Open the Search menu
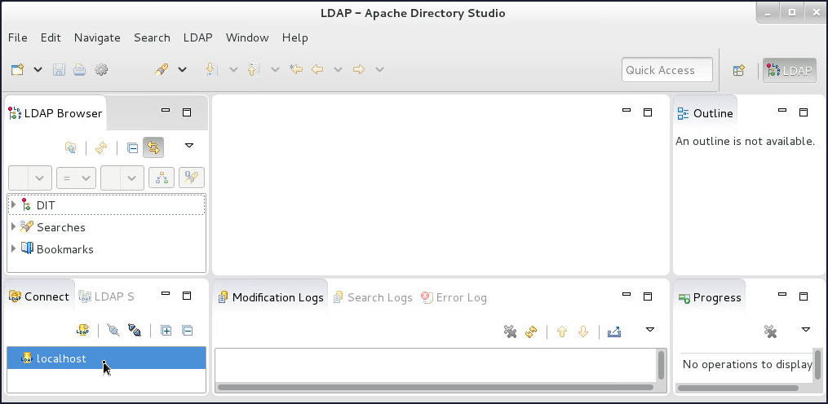Image resolution: width=828 pixels, height=404 pixels. pos(152,38)
